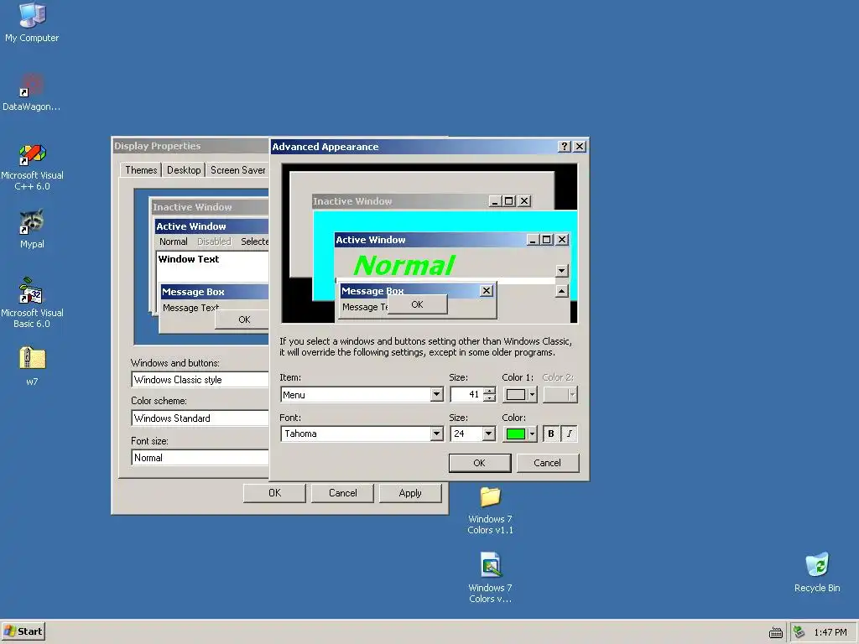Click Message Box title in Advanced preview
This screenshot has height=644, width=859.
[372, 291]
